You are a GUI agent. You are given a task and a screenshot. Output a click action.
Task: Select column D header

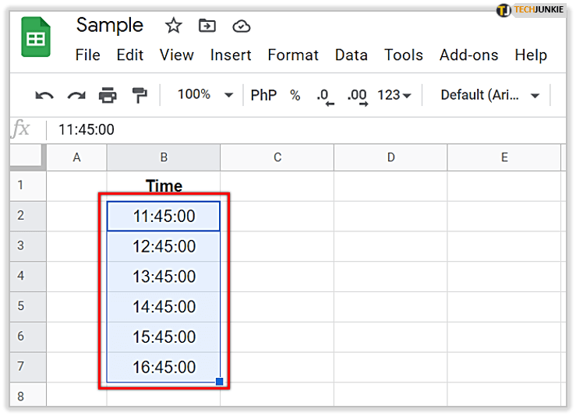(x=390, y=157)
